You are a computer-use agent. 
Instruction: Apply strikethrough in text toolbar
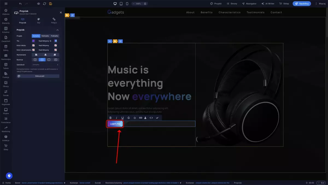128,118
